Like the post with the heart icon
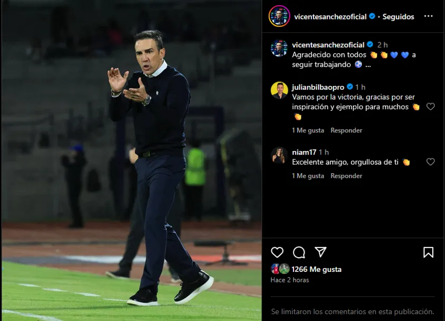Image resolution: width=445 pixels, height=321 pixels. pyautogui.click(x=277, y=252)
